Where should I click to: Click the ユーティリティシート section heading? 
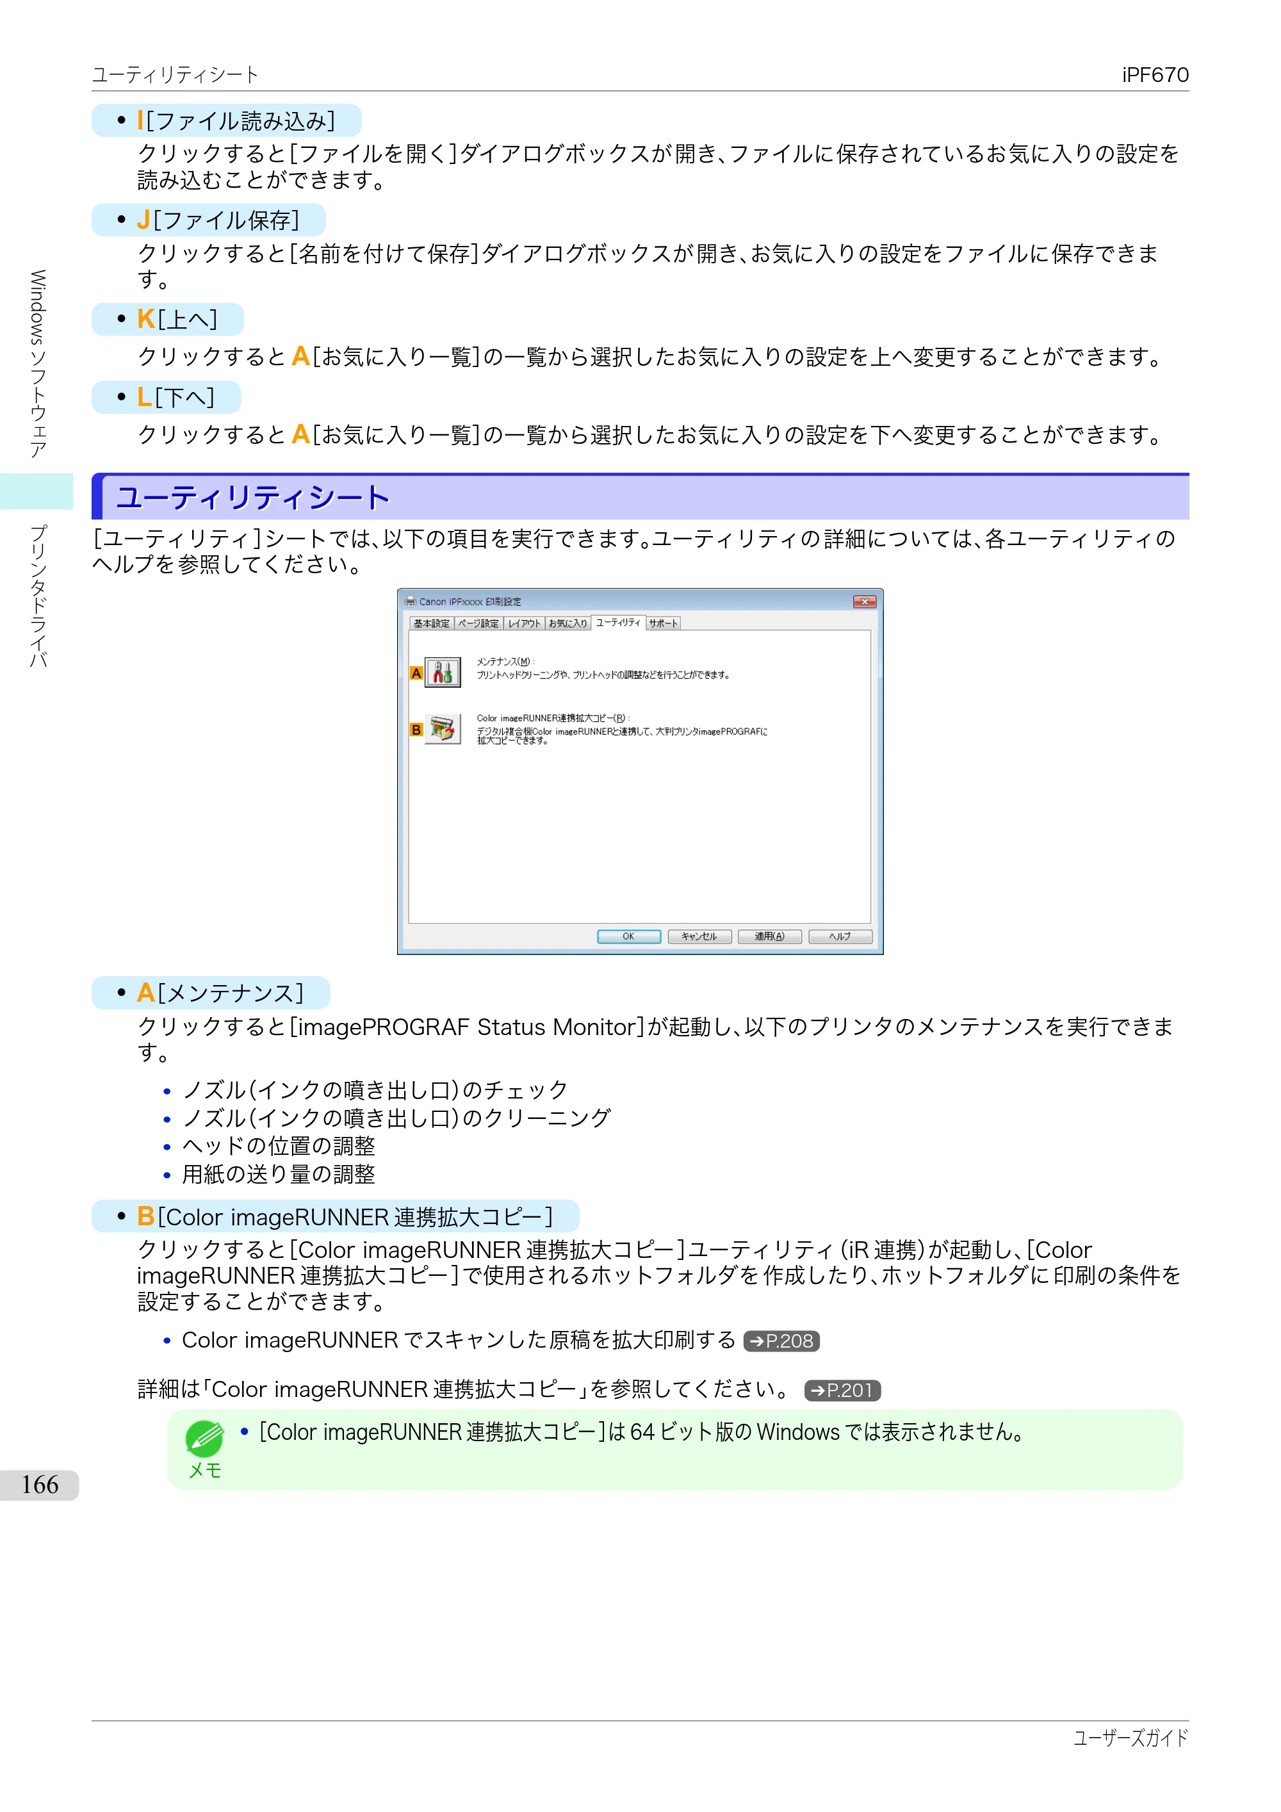pyautogui.click(x=252, y=497)
